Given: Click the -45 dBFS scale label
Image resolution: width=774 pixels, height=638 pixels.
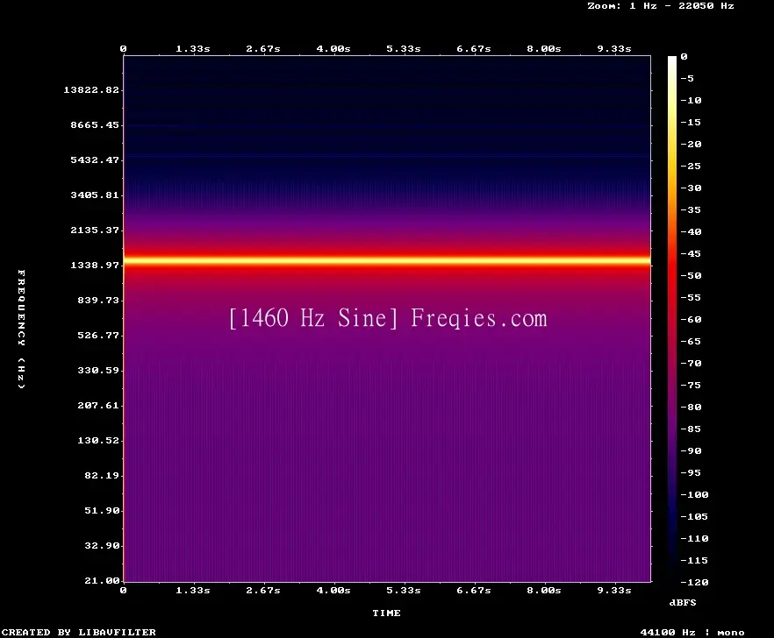Looking at the screenshot, I should [691, 253].
